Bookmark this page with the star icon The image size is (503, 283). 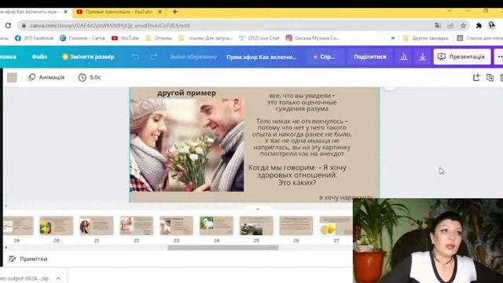click(x=463, y=25)
